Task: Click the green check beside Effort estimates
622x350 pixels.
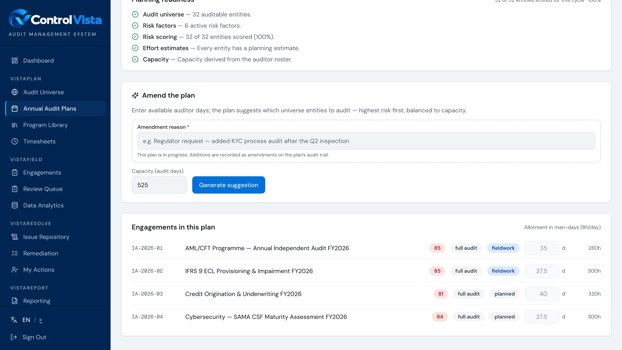Action: coord(135,48)
